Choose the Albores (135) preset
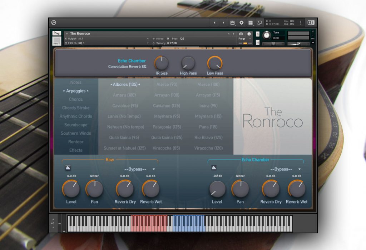The height and width of the screenshot is (250, 366). [x=125, y=84]
